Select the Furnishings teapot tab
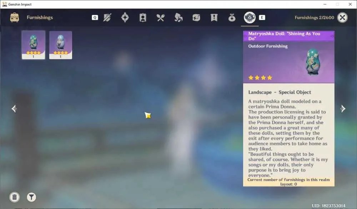357x209 pixels. [250, 17]
